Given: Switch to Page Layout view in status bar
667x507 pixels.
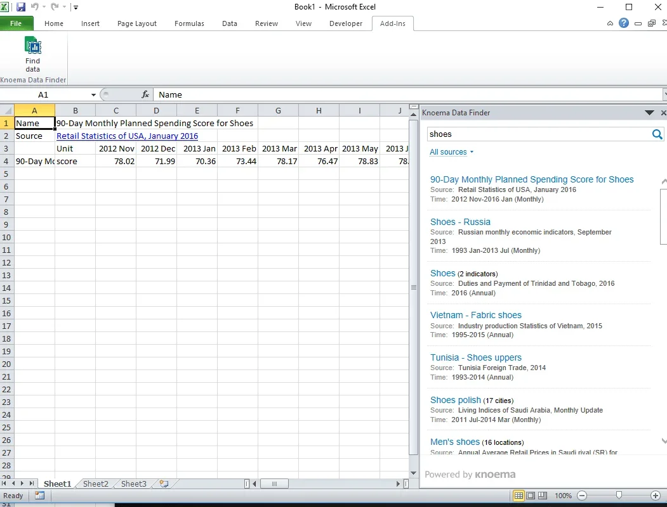Looking at the screenshot, I should [531, 496].
